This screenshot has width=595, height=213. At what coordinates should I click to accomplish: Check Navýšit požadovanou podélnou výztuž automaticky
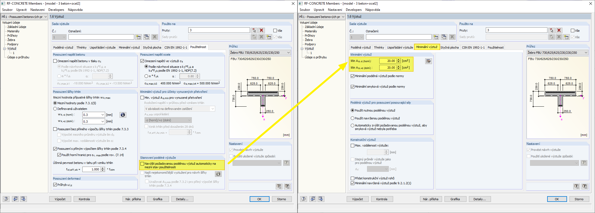142,164
